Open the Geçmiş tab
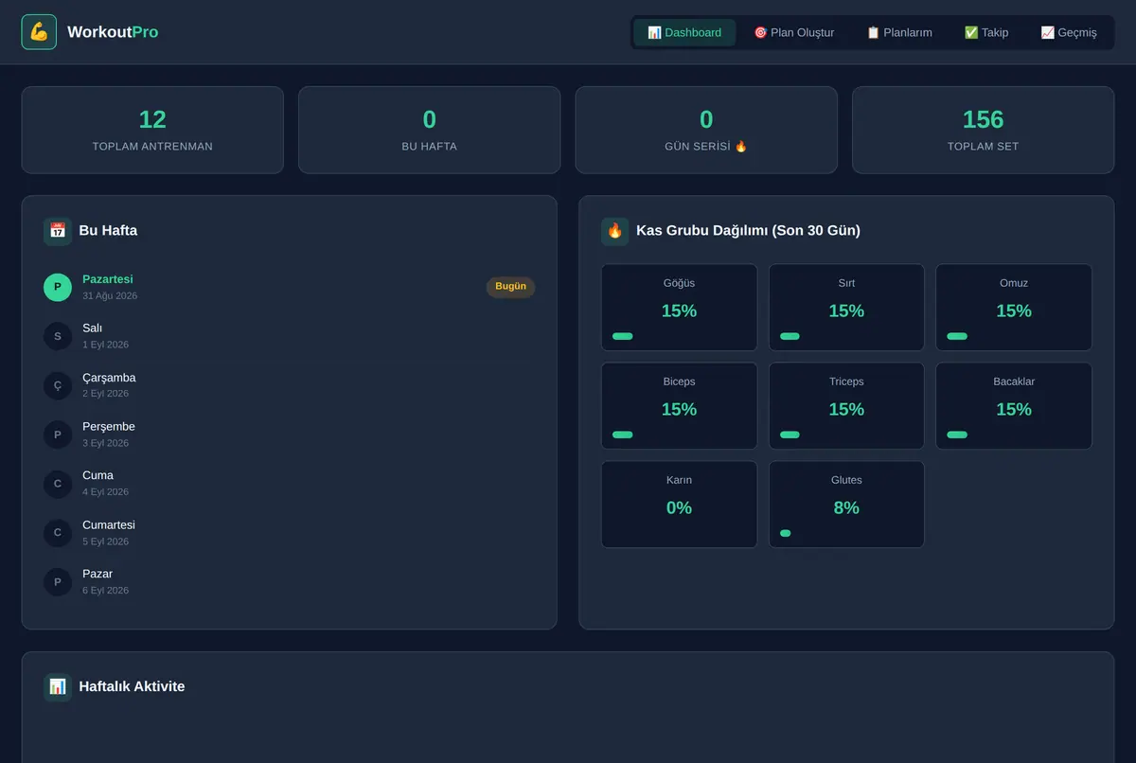1136x763 pixels. [x=1069, y=32]
